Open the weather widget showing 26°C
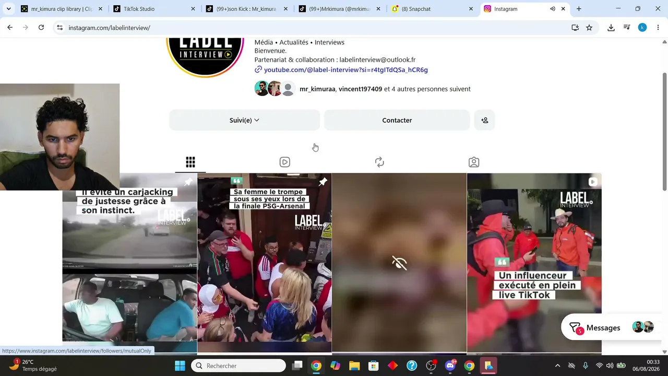 point(34,366)
